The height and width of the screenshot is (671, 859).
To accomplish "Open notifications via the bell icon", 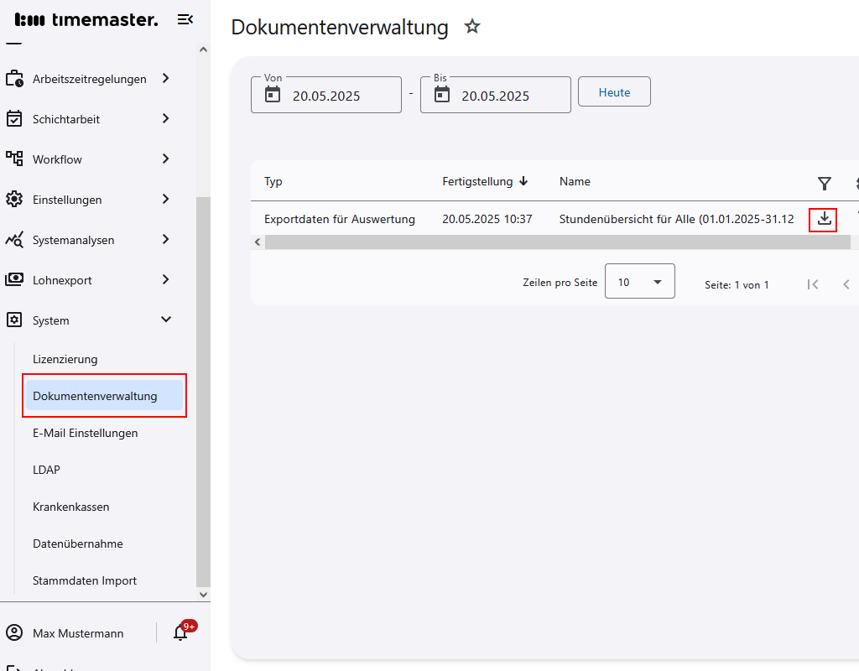I will coord(180,633).
